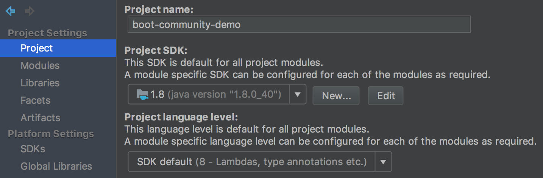Click the blue back navigation arrow
Viewport: 543px width, 178px height.
tap(11, 11)
